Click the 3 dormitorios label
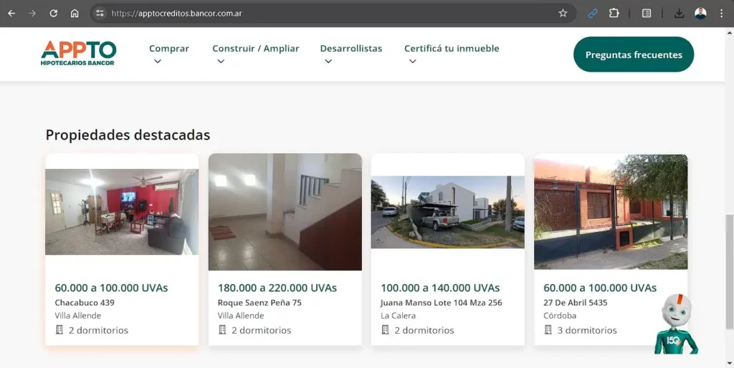Screen dimensions: 734x368 pos(587,330)
